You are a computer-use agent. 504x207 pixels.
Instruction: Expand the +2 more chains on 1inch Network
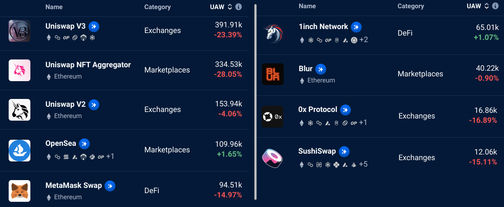click(x=363, y=40)
